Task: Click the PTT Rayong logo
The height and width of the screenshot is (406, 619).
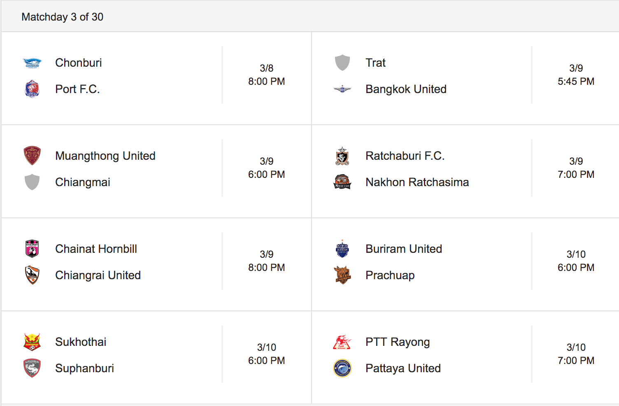Action: click(342, 342)
